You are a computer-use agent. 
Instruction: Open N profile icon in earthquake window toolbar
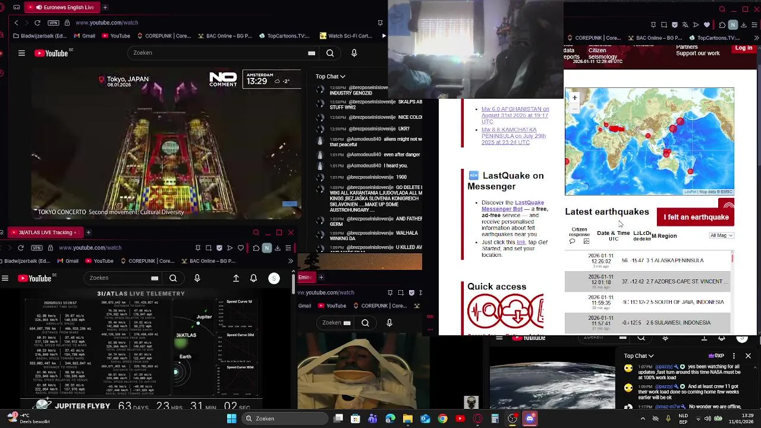click(733, 25)
